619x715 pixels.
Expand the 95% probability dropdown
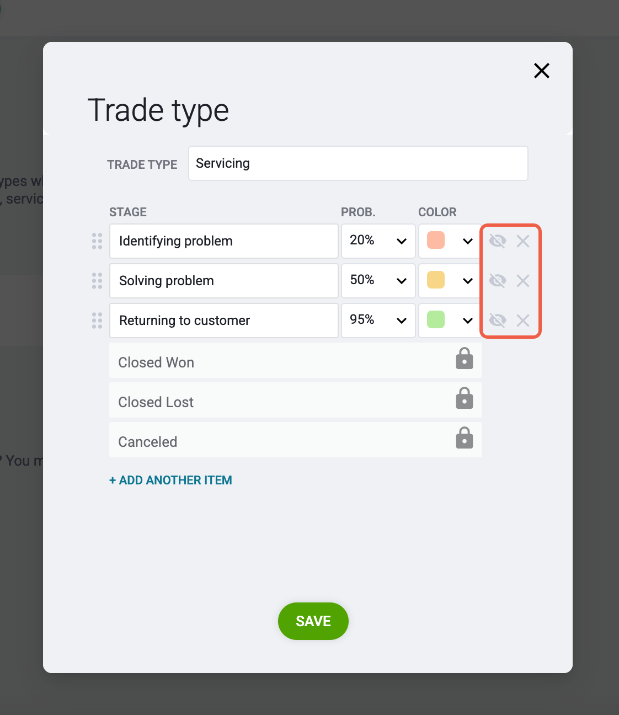click(x=378, y=321)
